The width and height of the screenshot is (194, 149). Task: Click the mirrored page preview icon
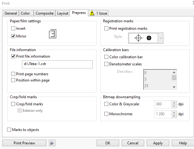[x=53, y=34]
